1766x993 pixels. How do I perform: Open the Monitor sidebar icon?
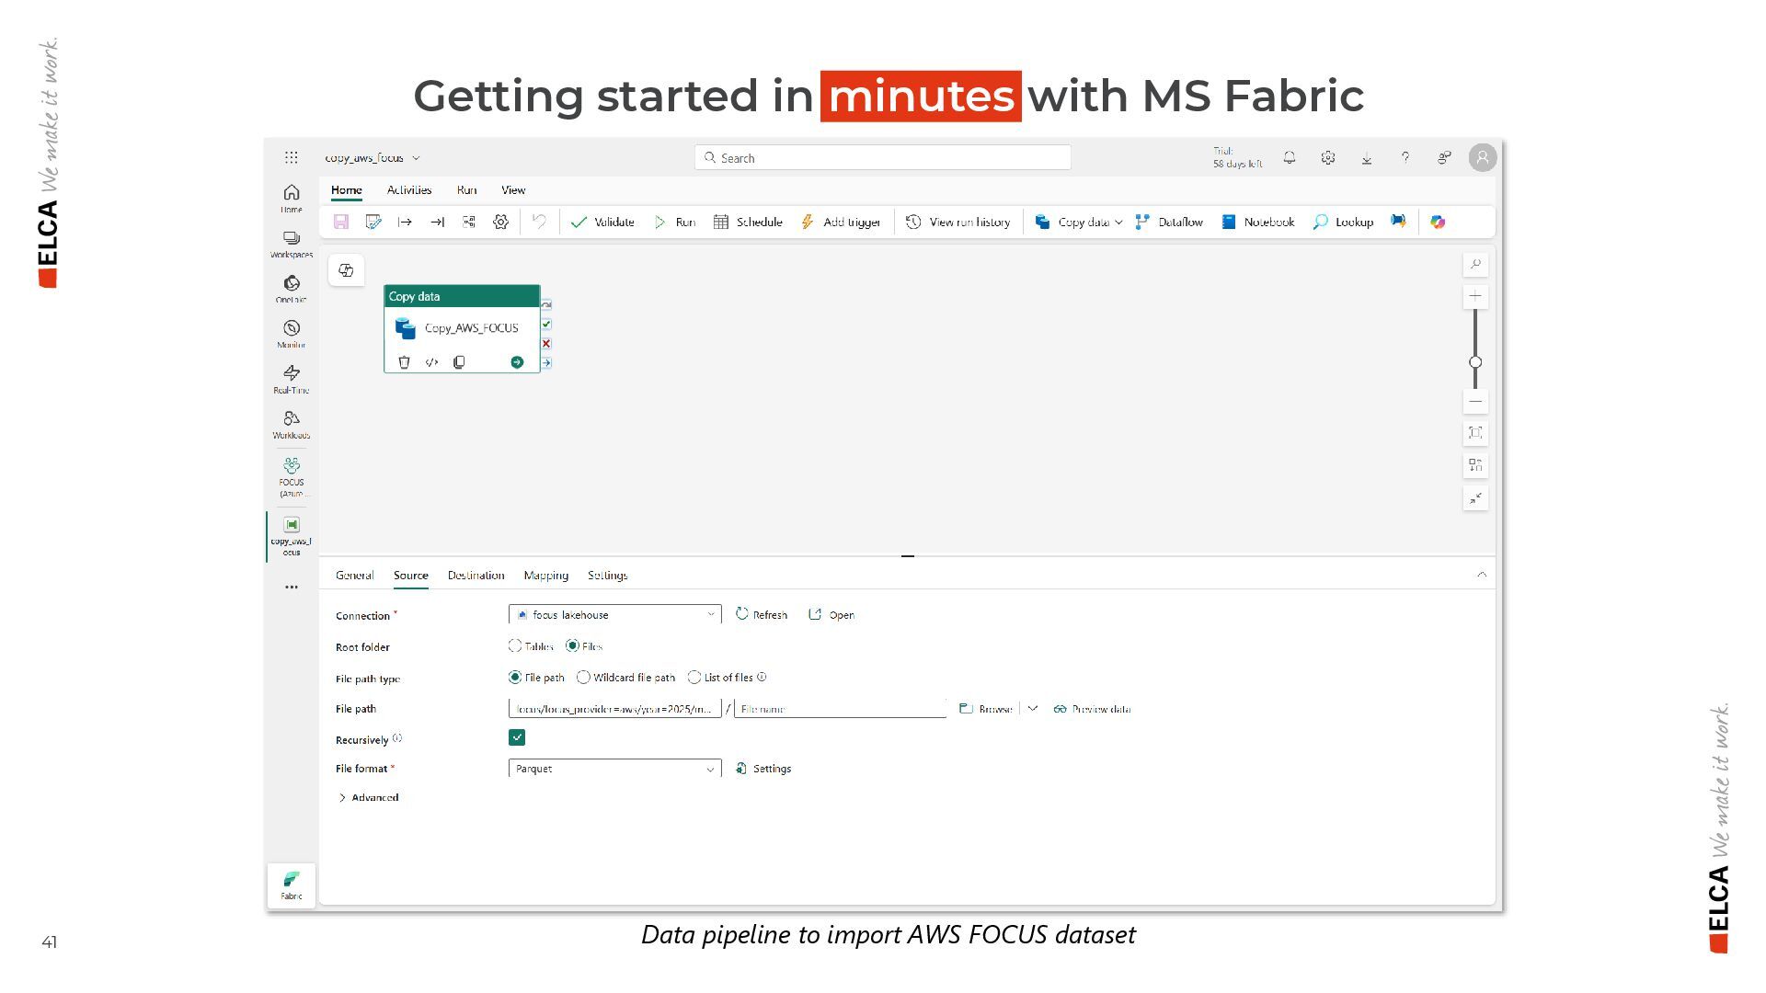coord(292,329)
